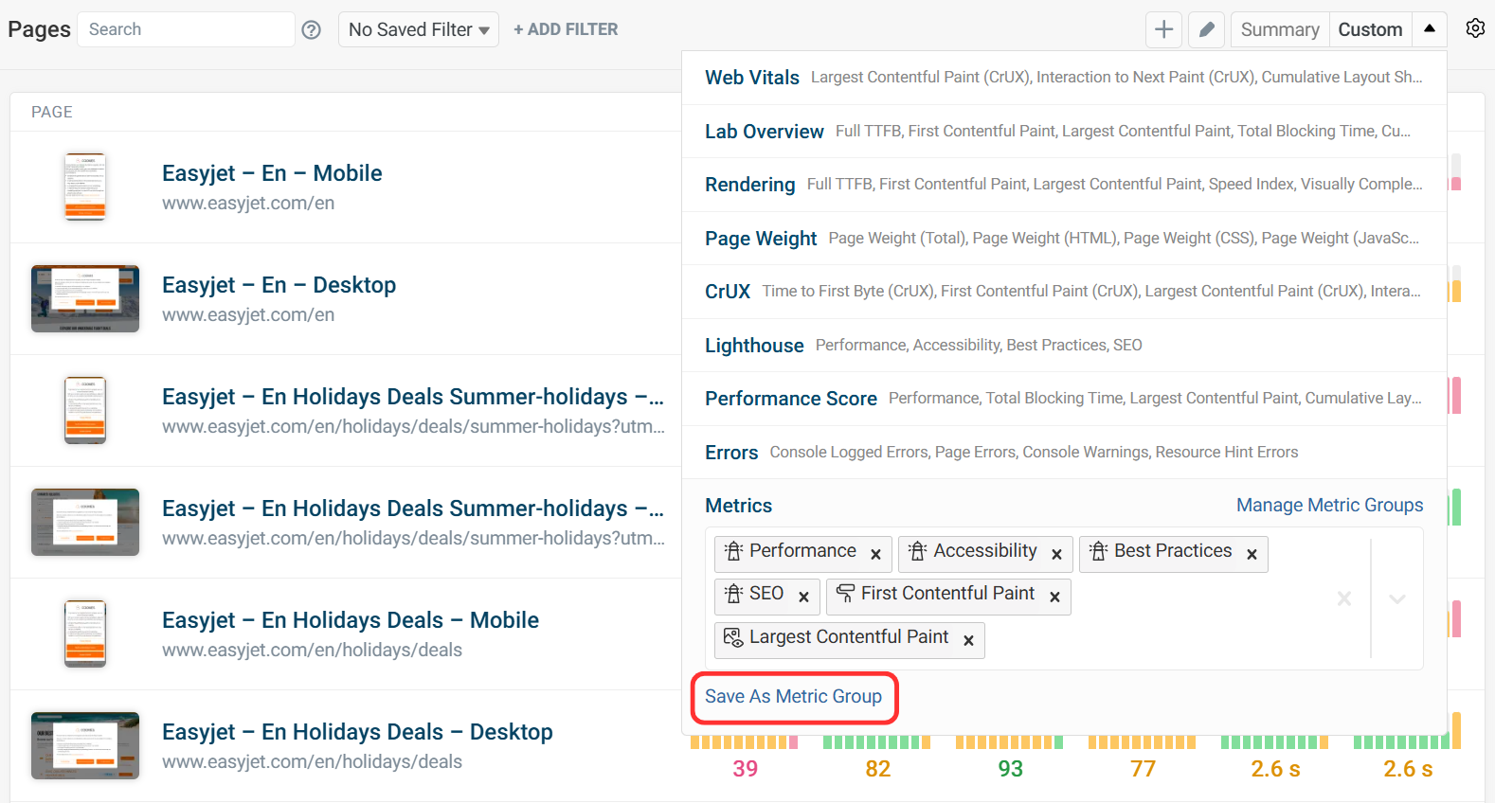Click the First Contentful Paint chip icon
Image resolution: width=1495 pixels, height=803 pixels.
(x=845, y=594)
